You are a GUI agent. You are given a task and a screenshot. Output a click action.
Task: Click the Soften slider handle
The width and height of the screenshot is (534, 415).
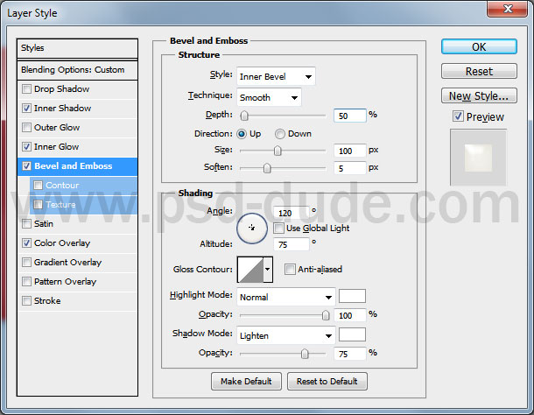point(267,168)
